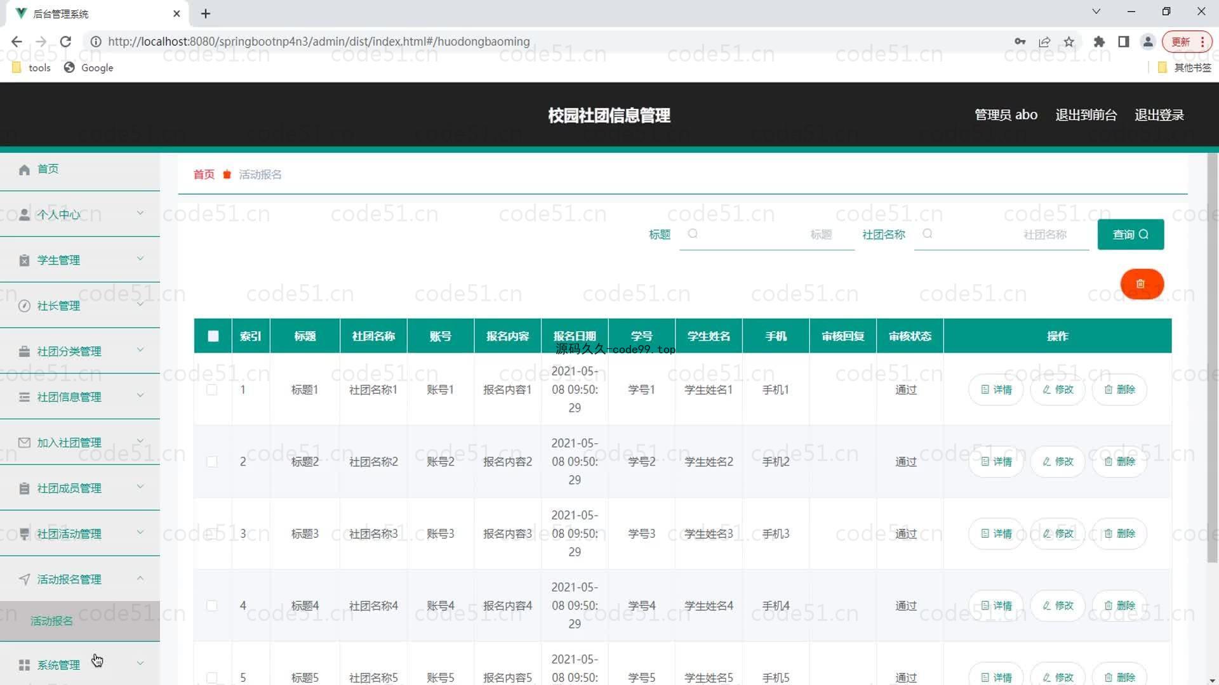Open the 社团活动管理 sidebar menu
1219x685 pixels.
(x=80, y=534)
